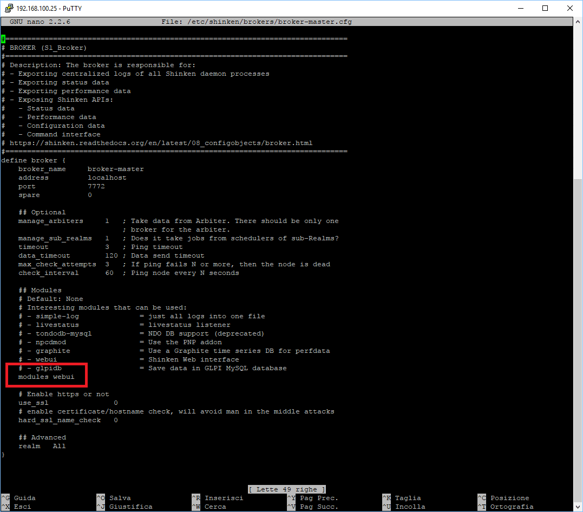Image resolution: width=583 pixels, height=512 pixels.
Task: Click the 'modules webui' line
Action: pos(46,377)
